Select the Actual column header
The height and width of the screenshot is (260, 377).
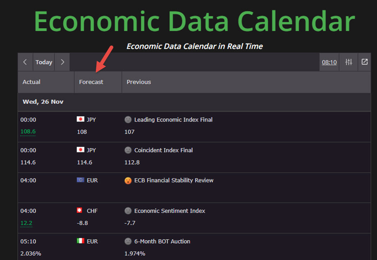(x=32, y=82)
